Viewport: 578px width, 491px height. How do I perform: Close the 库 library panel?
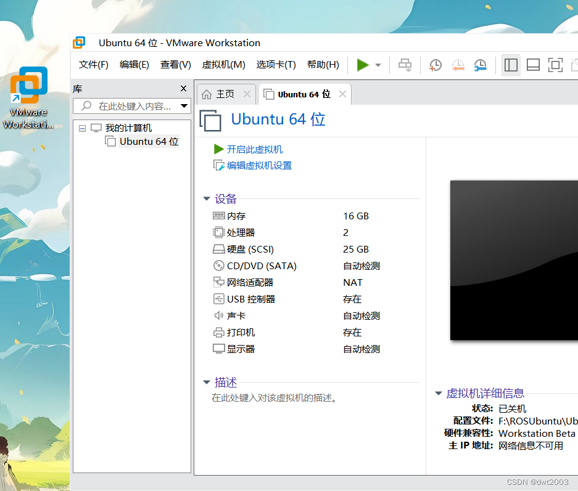point(183,88)
